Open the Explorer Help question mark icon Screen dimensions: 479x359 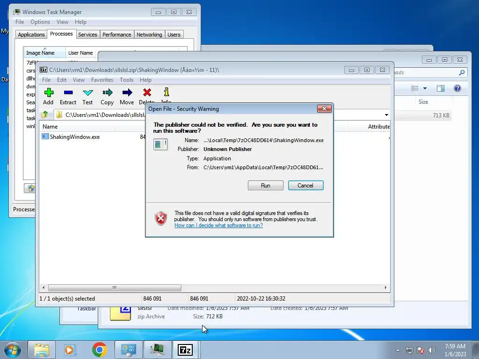457,88
